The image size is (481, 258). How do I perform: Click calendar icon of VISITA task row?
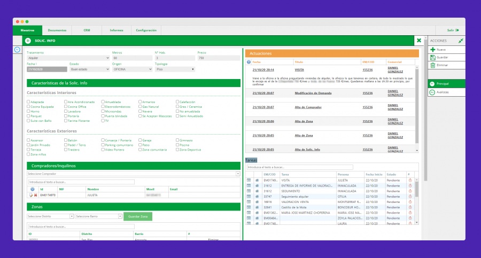[249, 181]
